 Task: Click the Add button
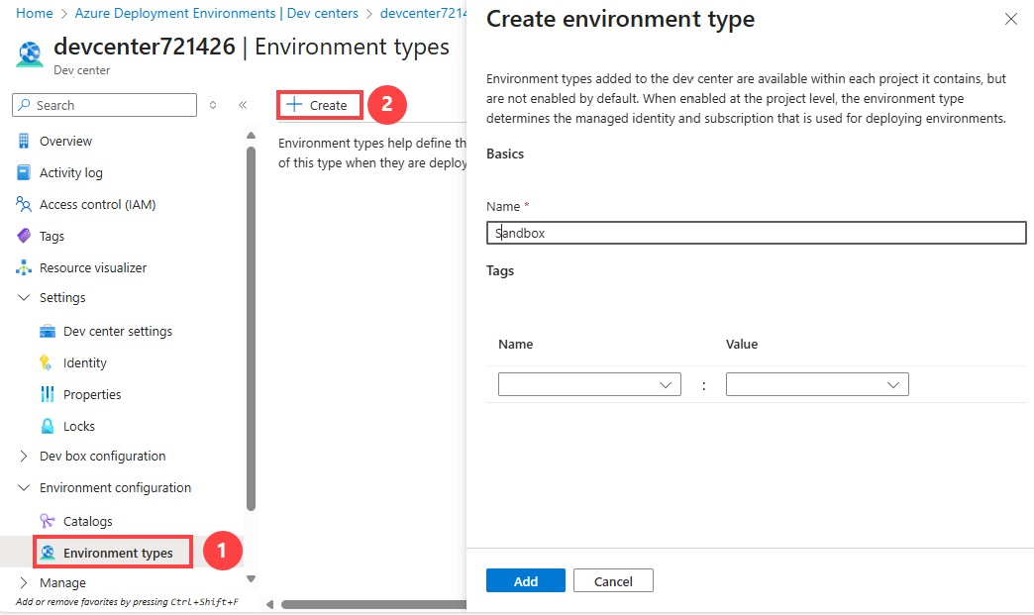coord(525,580)
